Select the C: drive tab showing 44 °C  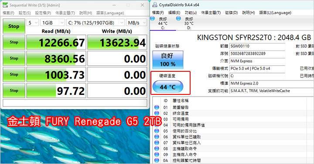click(163, 23)
